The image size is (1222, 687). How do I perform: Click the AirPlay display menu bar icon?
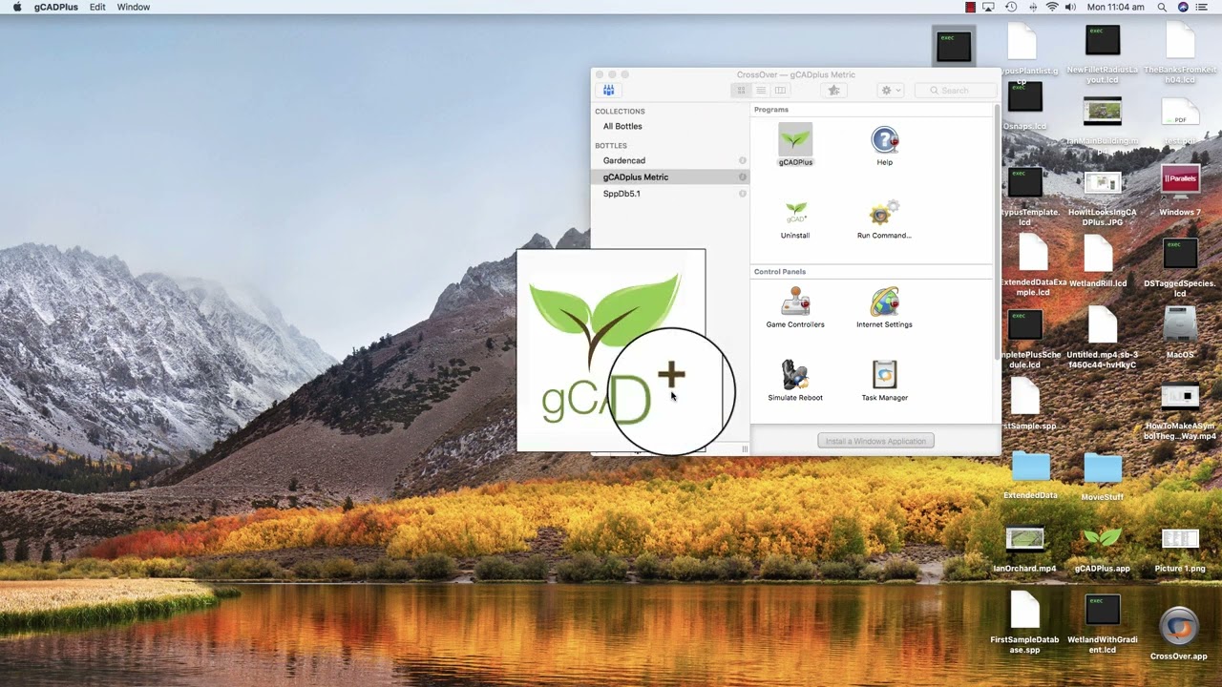[x=989, y=7]
